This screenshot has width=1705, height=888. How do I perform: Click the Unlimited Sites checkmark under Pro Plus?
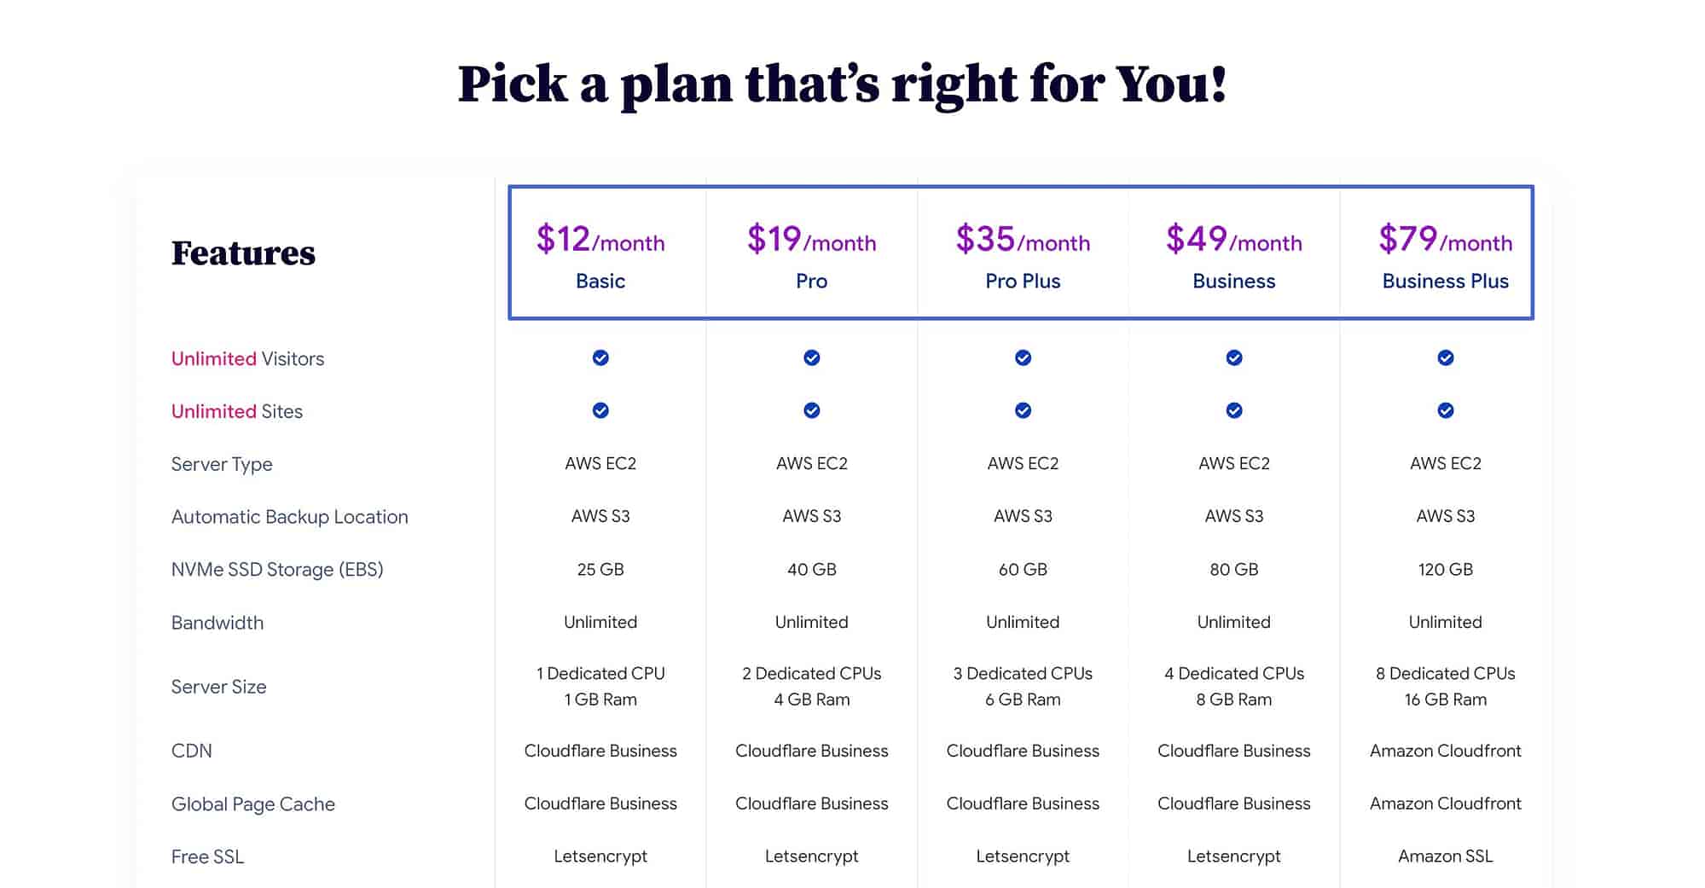tap(1024, 410)
